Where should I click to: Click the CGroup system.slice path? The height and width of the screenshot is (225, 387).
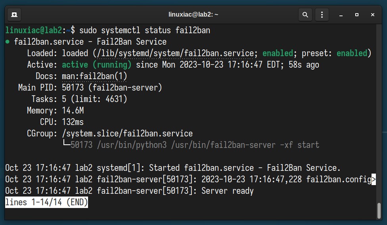point(127,133)
